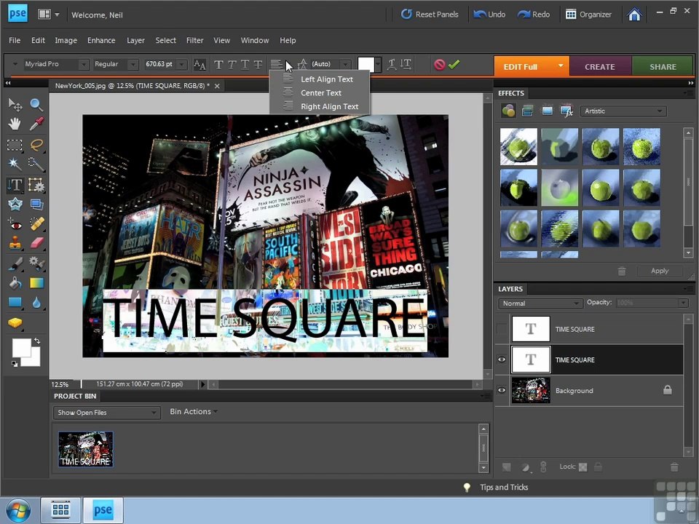Select the Crop tool
Viewport: 699px width, 524px height.
(36, 184)
